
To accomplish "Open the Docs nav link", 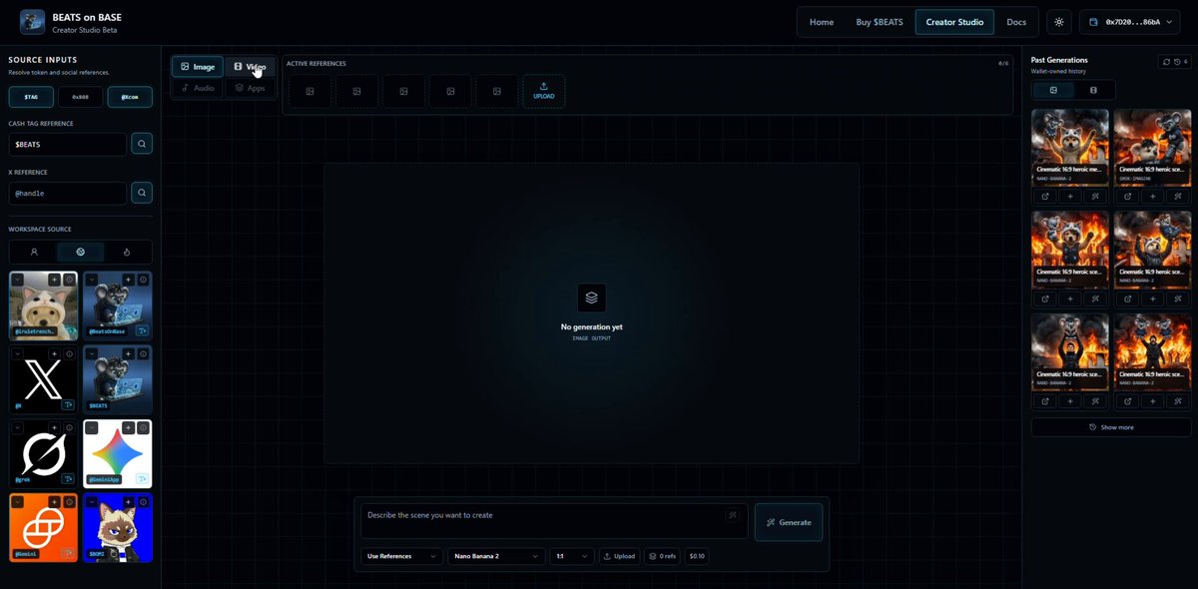I will tap(1016, 22).
